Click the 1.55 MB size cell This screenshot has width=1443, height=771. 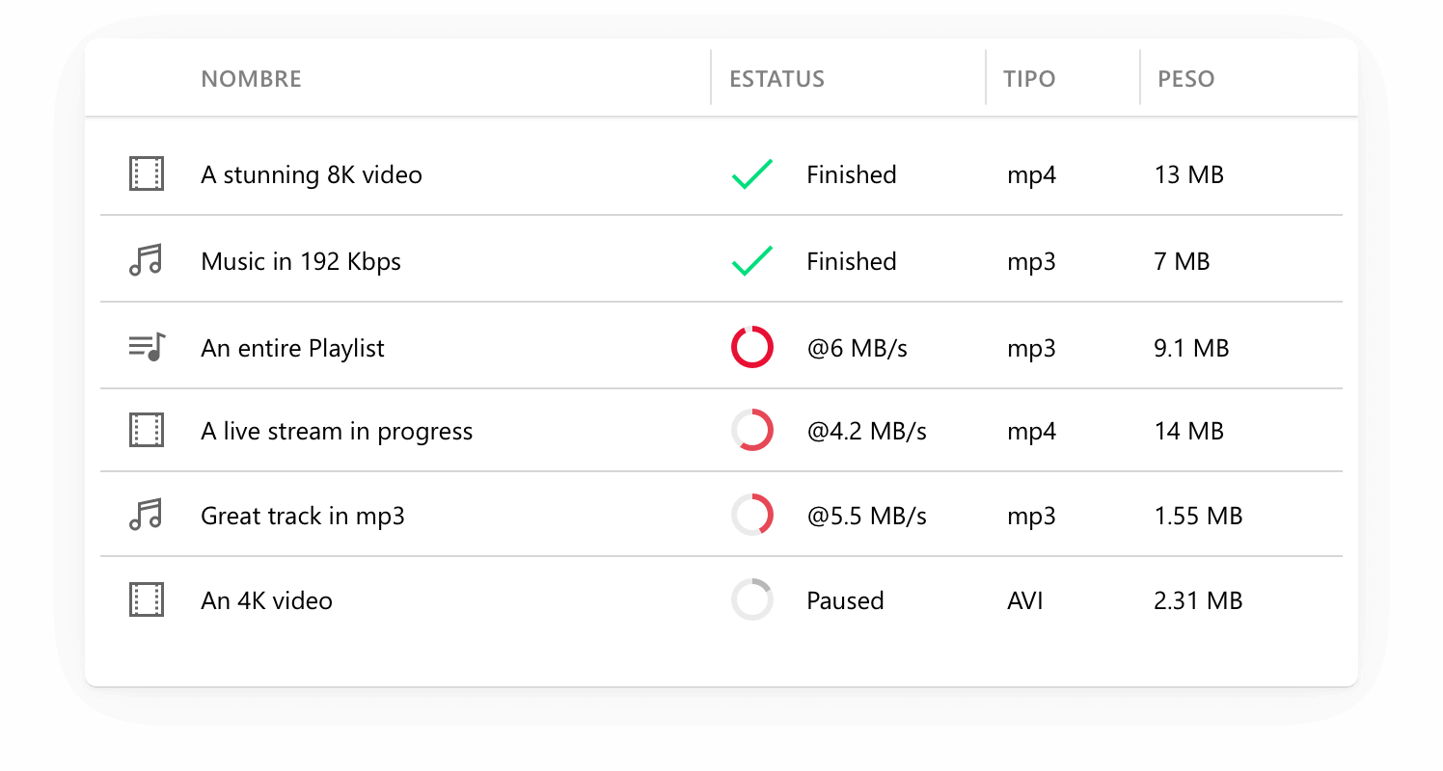point(1198,517)
